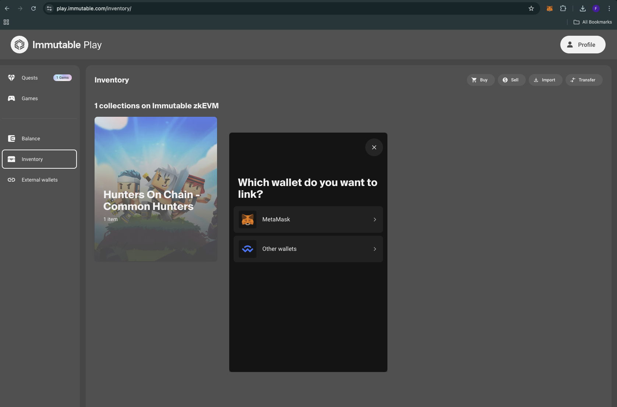Open the Chrome three-dot menu
617x407 pixels.
pos(609,8)
